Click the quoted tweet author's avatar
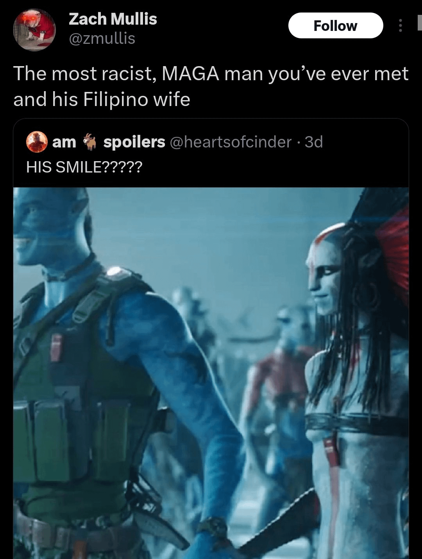This screenshot has width=422, height=559. pyautogui.click(x=37, y=142)
